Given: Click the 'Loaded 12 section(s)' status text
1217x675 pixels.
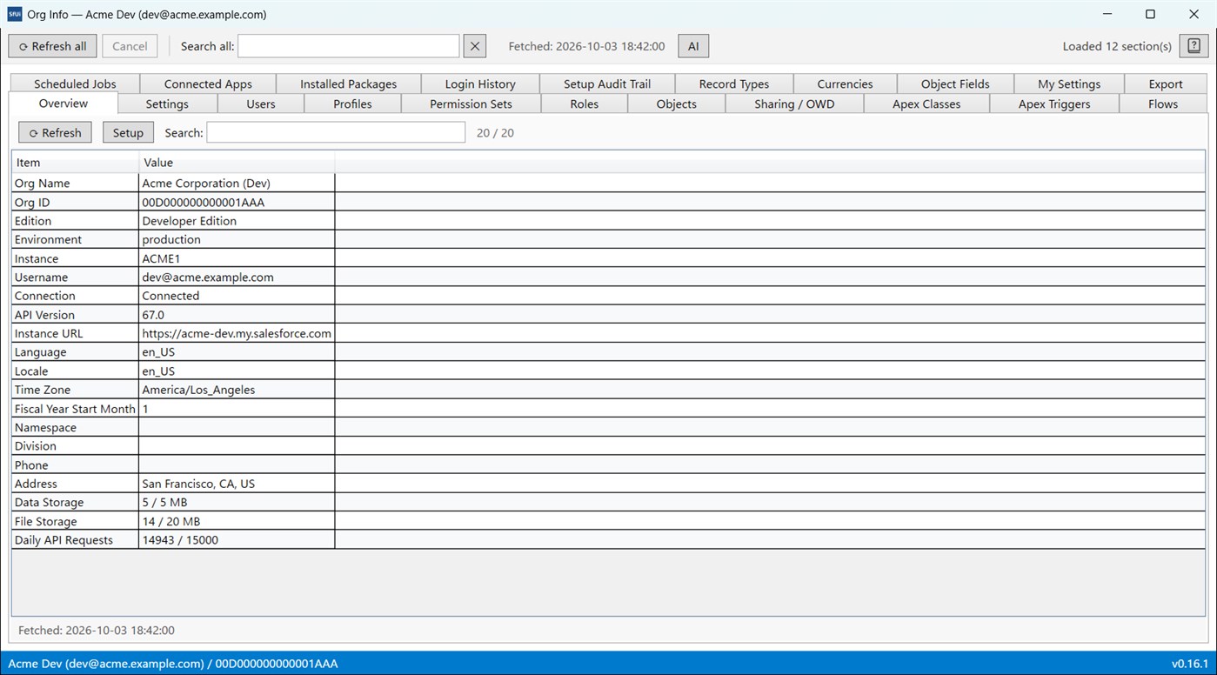Looking at the screenshot, I should point(1117,46).
